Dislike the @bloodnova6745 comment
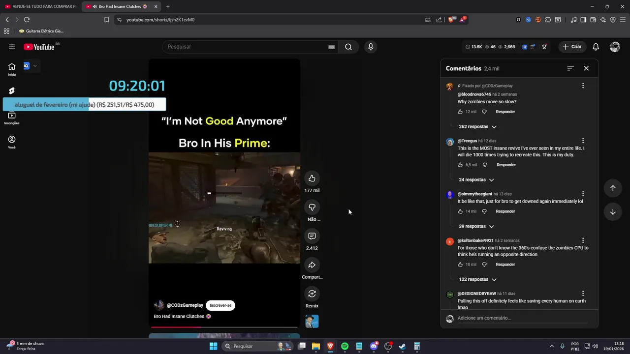Screen dimensions: 630x354 [484, 112]
